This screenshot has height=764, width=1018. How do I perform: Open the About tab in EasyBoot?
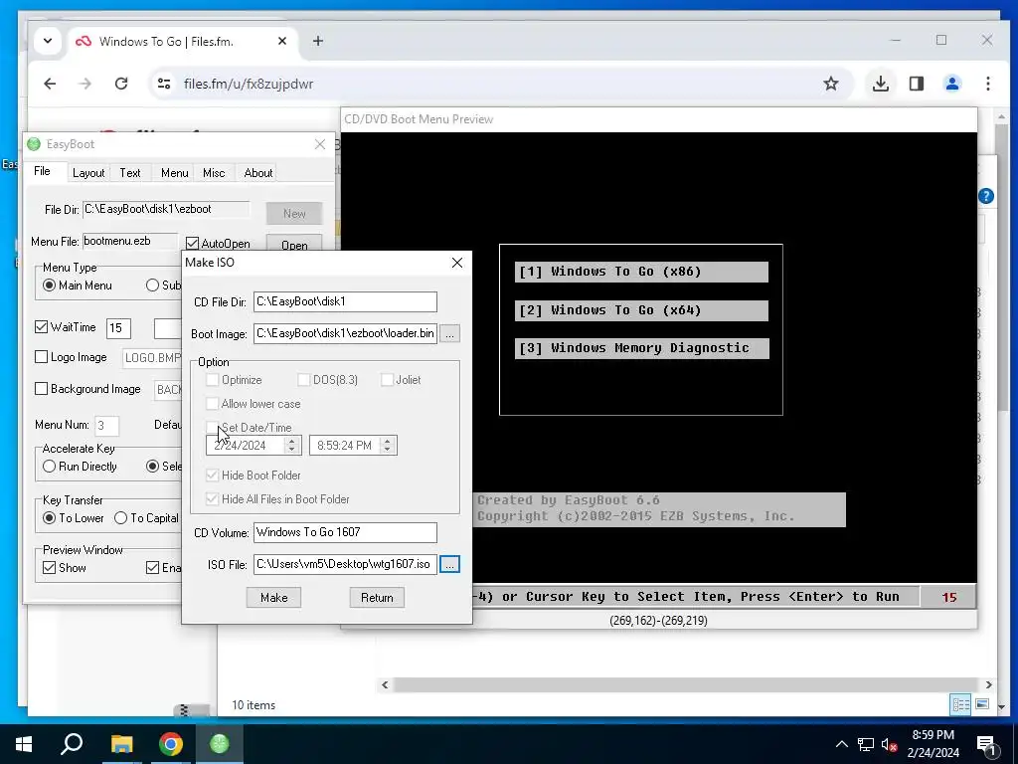(258, 173)
